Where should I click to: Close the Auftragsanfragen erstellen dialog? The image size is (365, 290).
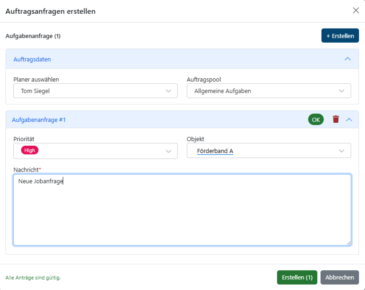(356, 10)
